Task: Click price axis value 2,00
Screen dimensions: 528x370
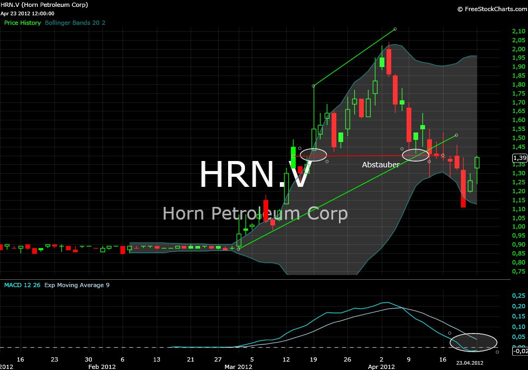Action: click(518, 49)
